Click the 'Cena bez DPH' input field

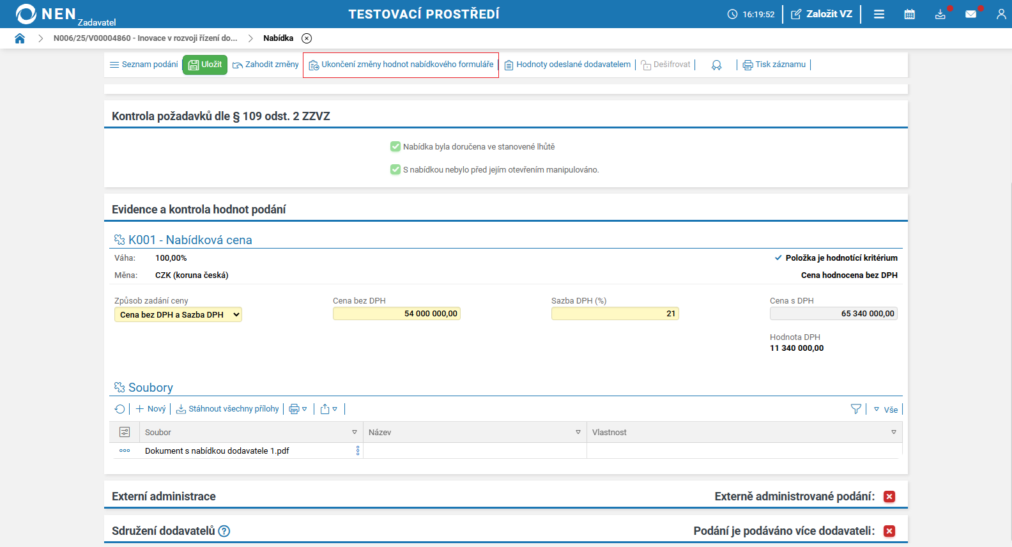396,314
